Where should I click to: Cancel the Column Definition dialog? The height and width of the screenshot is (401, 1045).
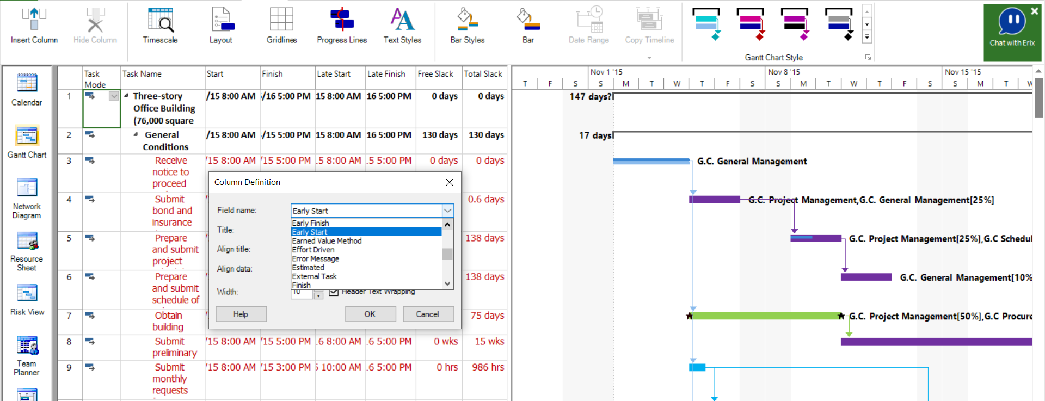click(x=428, y=314)
